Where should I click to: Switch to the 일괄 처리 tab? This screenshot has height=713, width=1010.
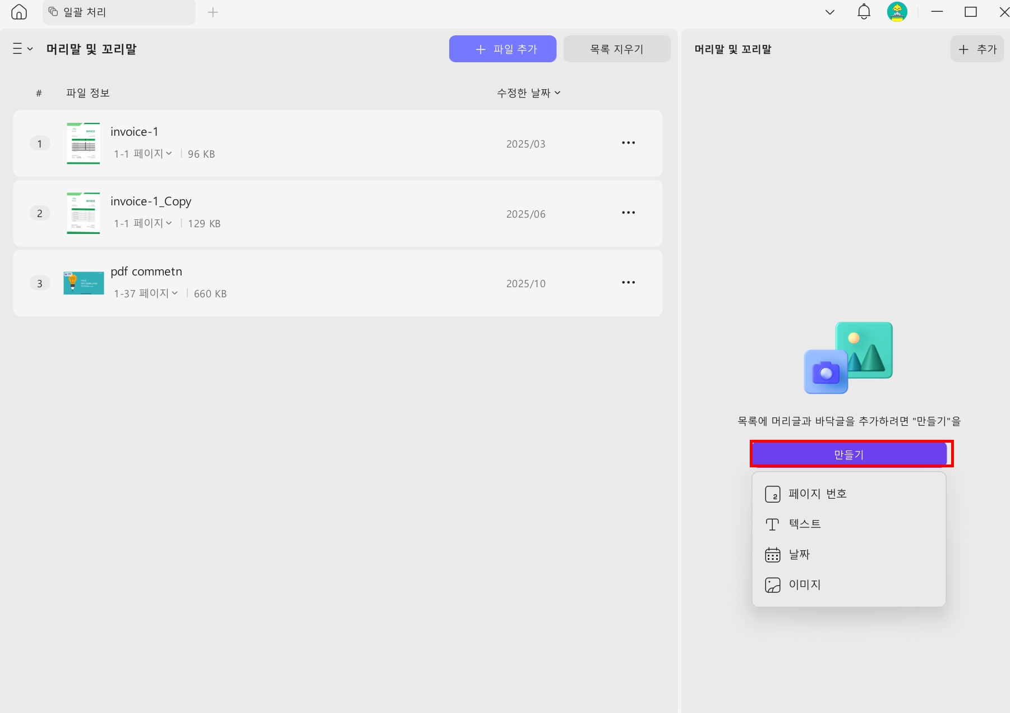point(119,12)
